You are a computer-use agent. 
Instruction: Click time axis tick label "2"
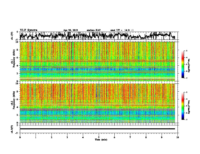point(52,137)
